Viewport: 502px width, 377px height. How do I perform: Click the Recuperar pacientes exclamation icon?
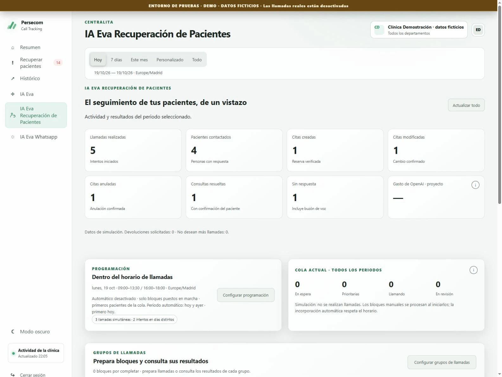tap(13, 63)
